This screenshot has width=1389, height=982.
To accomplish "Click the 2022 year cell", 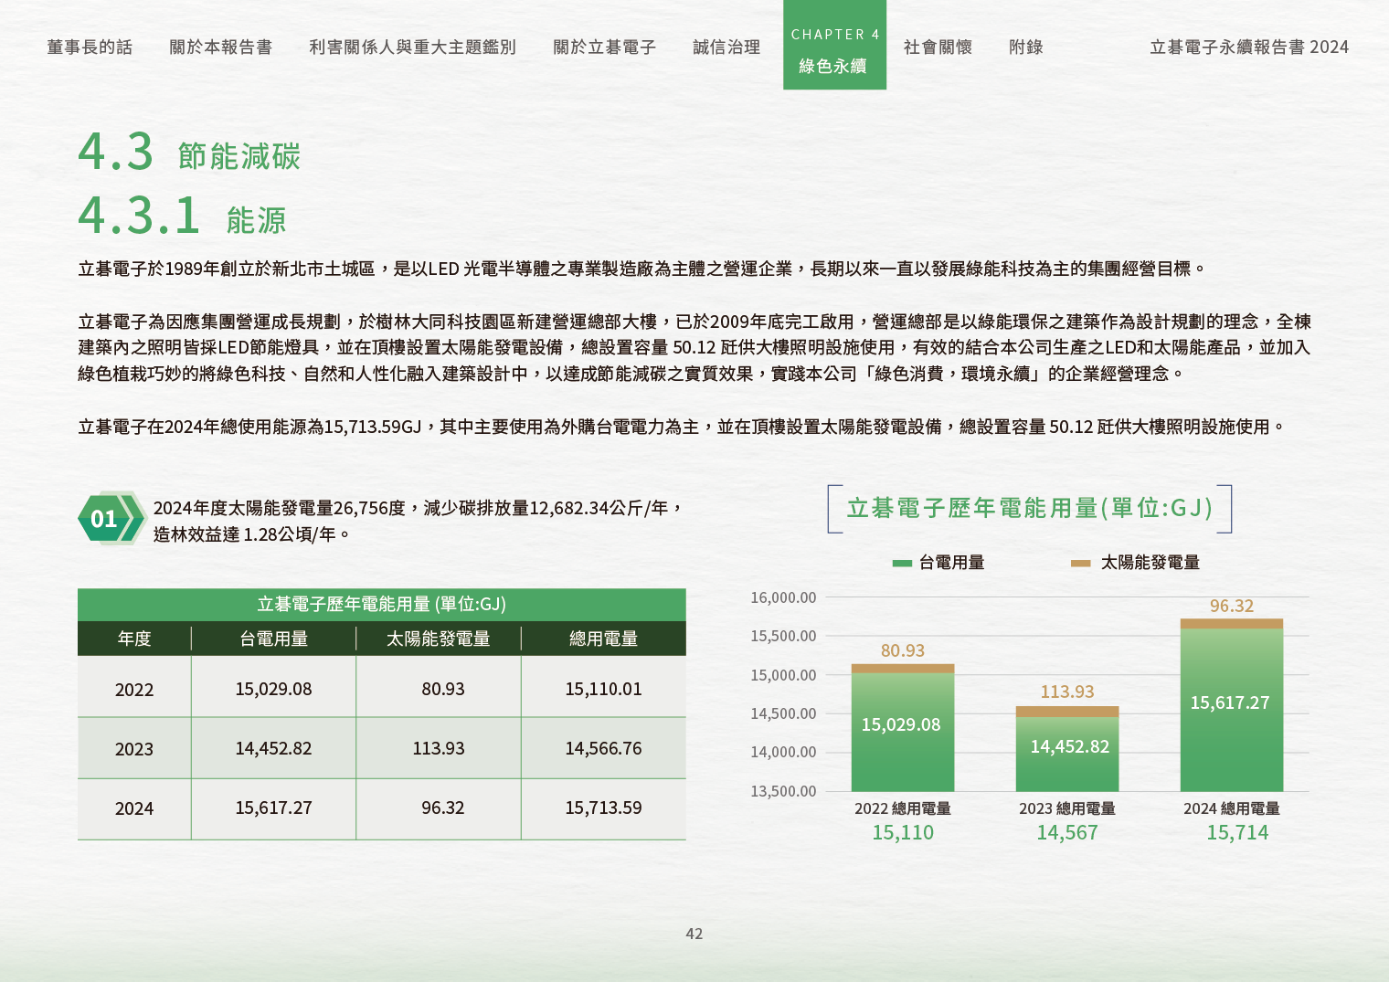I will coord(134,690).
